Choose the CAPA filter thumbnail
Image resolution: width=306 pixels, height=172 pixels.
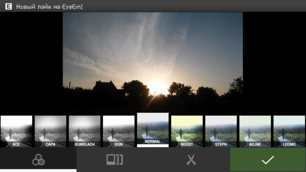50,131
